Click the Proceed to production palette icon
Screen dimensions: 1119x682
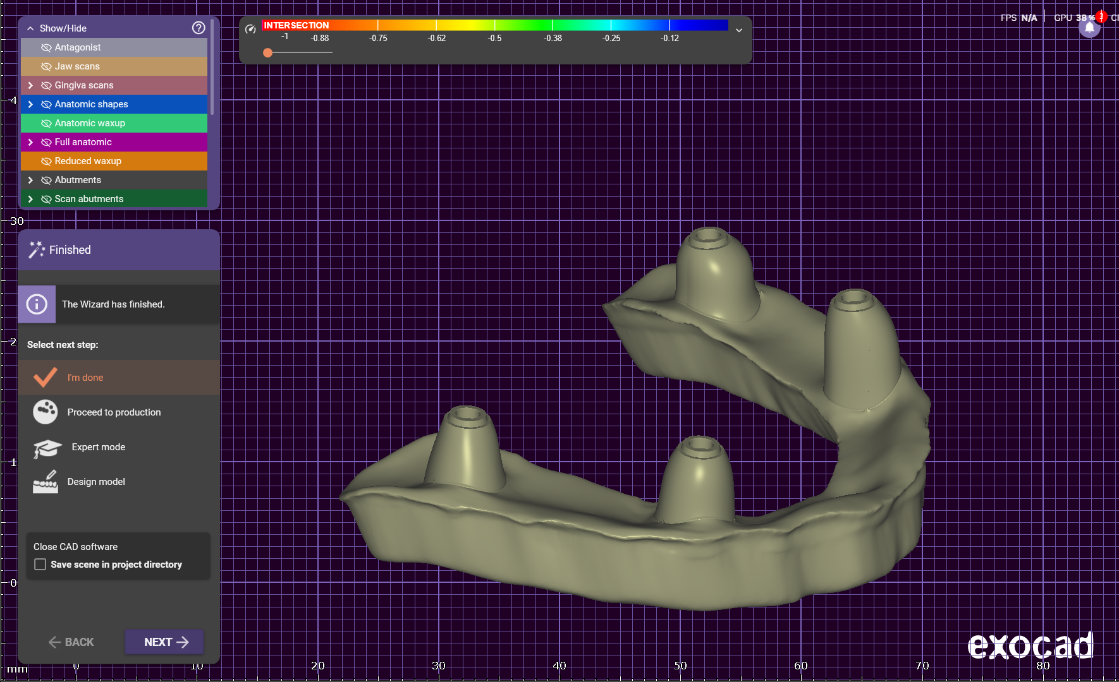pyautogui.click(x=46, y=412)
